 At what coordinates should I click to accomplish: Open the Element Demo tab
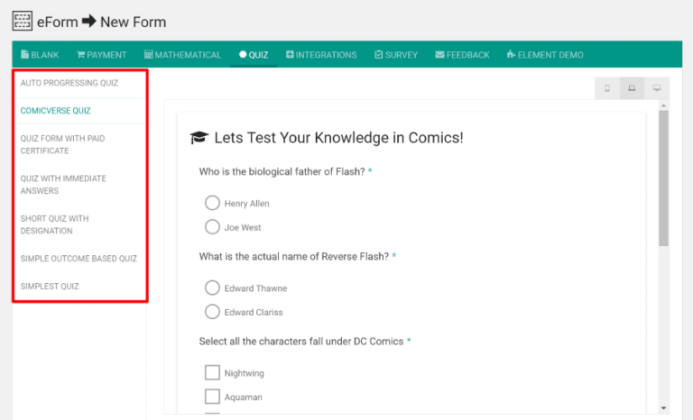coord(545,55)
